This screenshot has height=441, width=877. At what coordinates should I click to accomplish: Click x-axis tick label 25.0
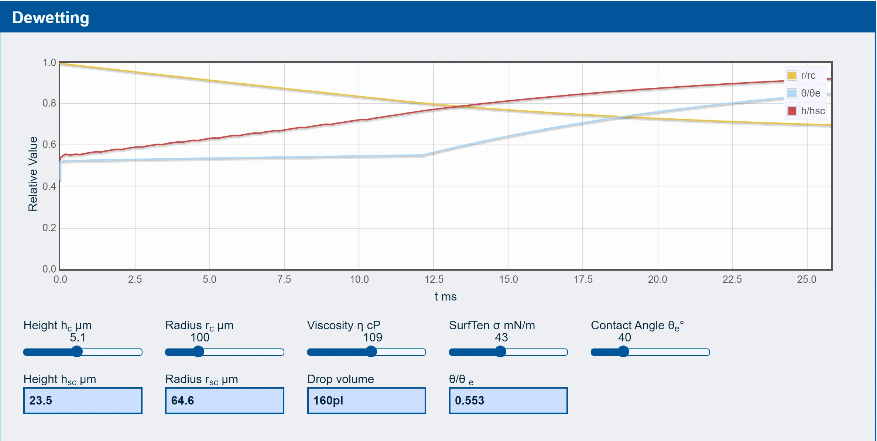[806, 279]
